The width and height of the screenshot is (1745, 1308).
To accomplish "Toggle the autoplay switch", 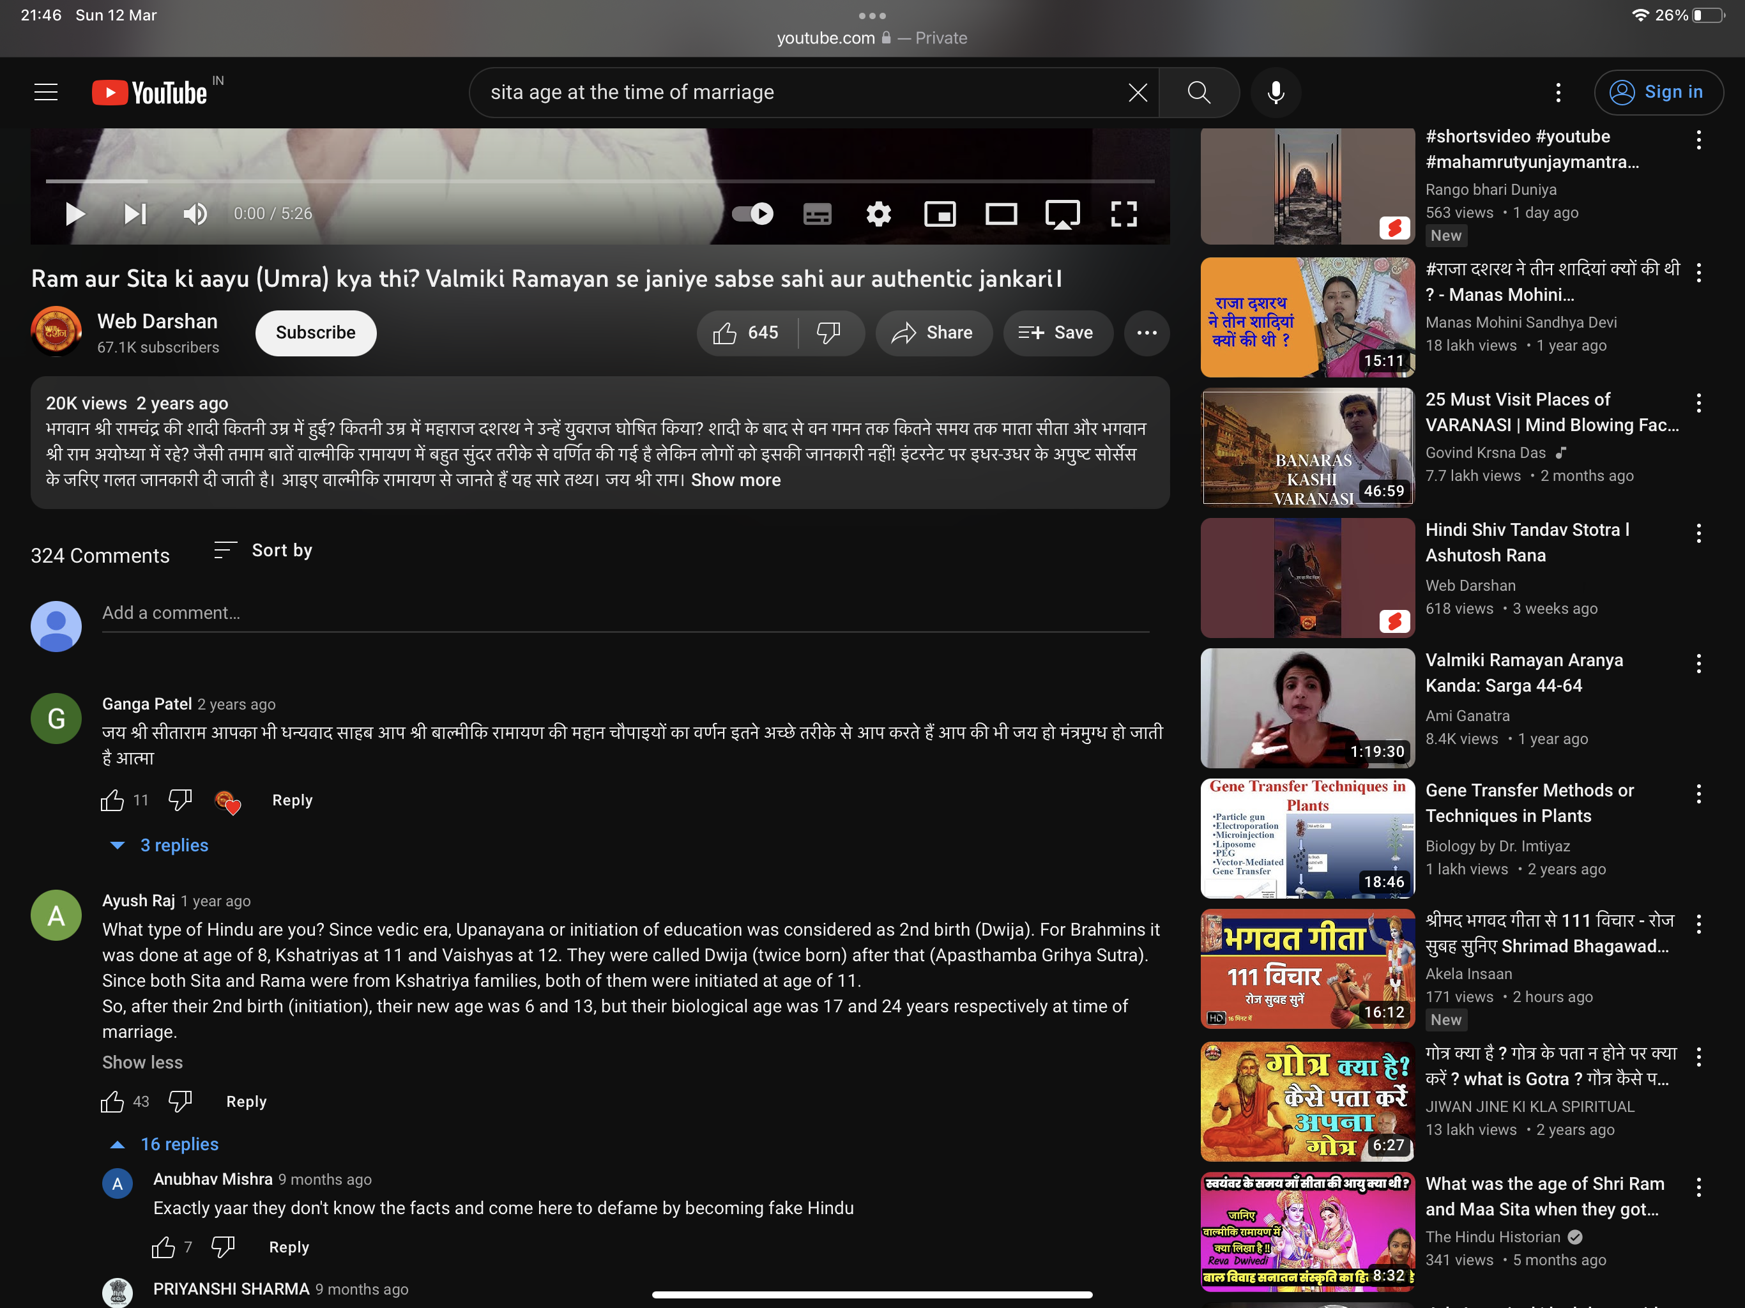I will [x=752, y=214].
